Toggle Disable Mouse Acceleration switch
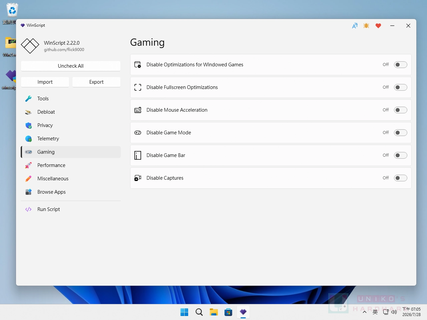 [401, 110]
